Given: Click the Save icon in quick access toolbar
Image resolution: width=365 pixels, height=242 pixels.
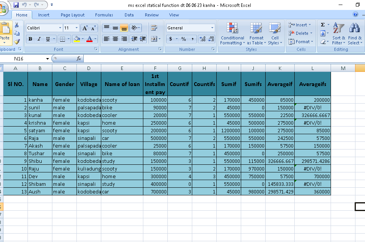Looking at the screenshot, I should coord(16,5).
